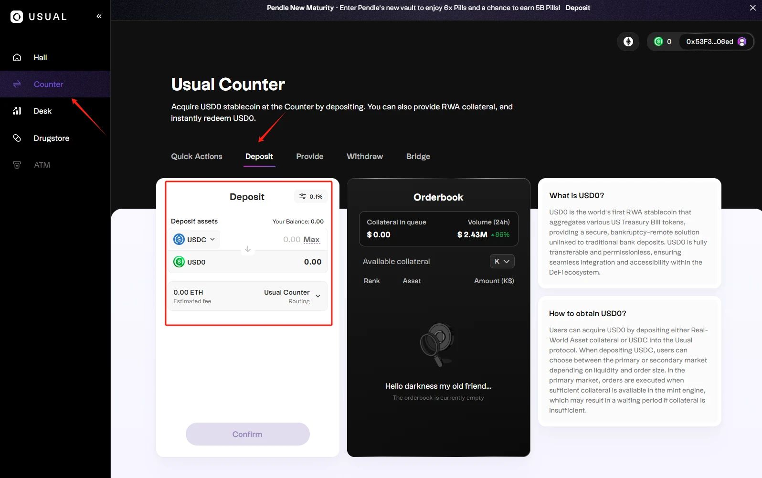Viewport: 762px width, 478px height.
Task: Click the Counter swap arrows icon
Action: coord(17,84)
